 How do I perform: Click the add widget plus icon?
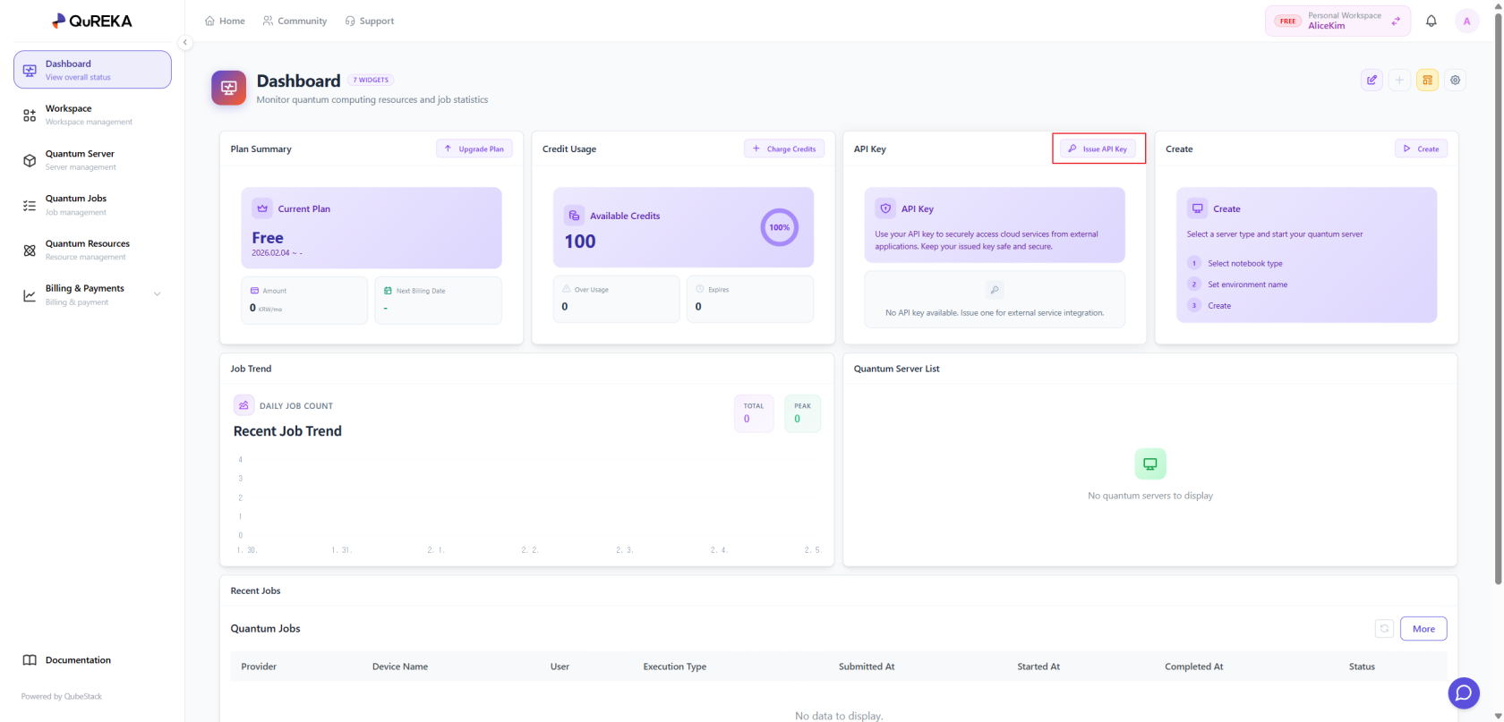[1399, 81]
